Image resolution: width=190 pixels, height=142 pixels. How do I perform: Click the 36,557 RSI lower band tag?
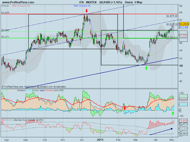(x=183, y=134)
